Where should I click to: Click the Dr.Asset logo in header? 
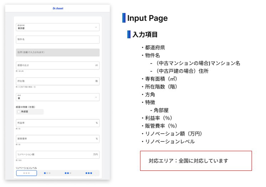(58, 8)
